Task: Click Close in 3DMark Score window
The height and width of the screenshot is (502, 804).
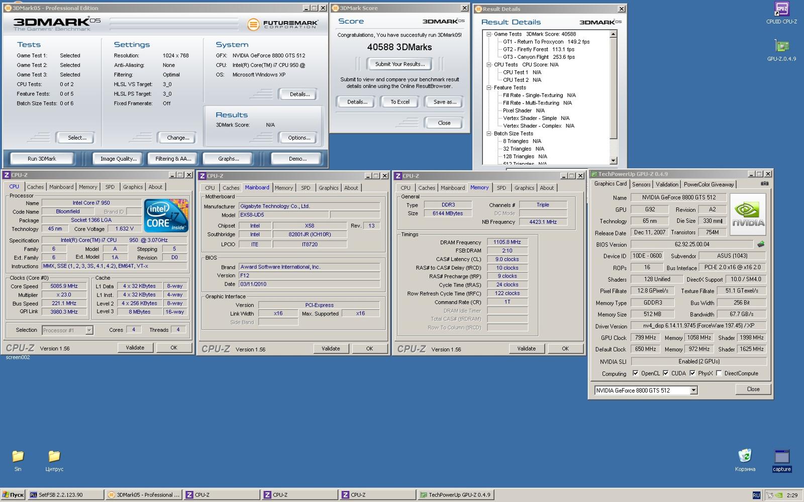Action: tap(444, 123)
